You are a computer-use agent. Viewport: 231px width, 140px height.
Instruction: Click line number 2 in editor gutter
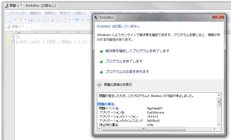click(13, 42)
